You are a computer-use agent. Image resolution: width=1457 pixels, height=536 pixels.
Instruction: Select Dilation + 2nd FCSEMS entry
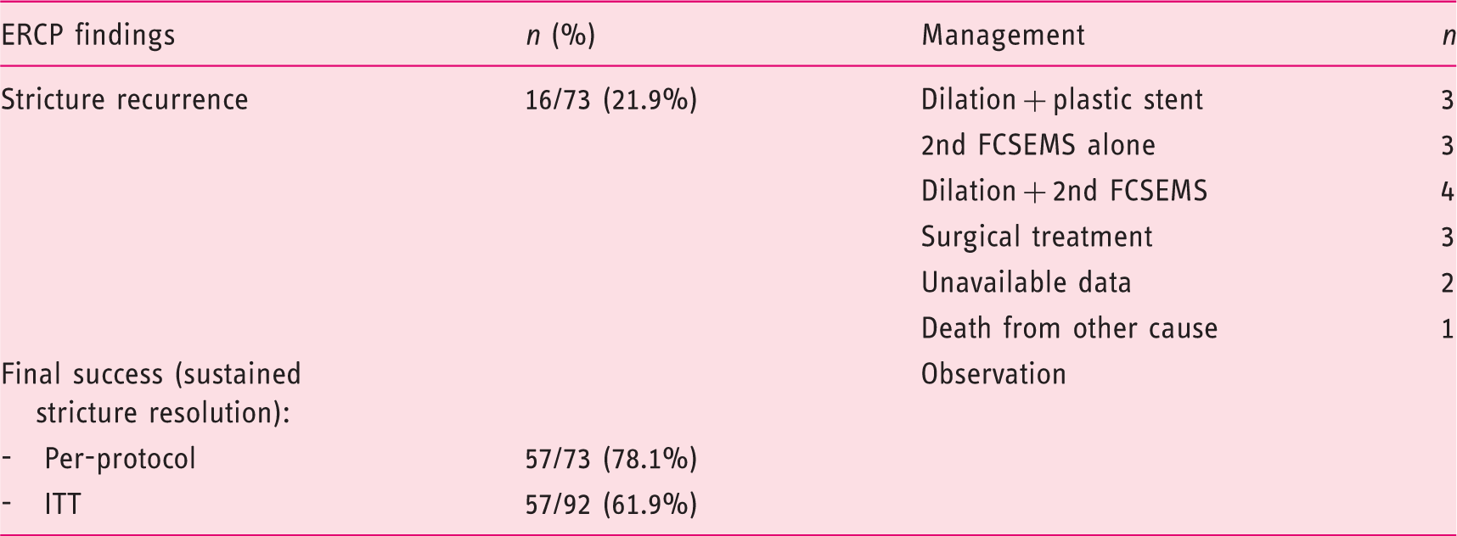(x=1065, y=191)
